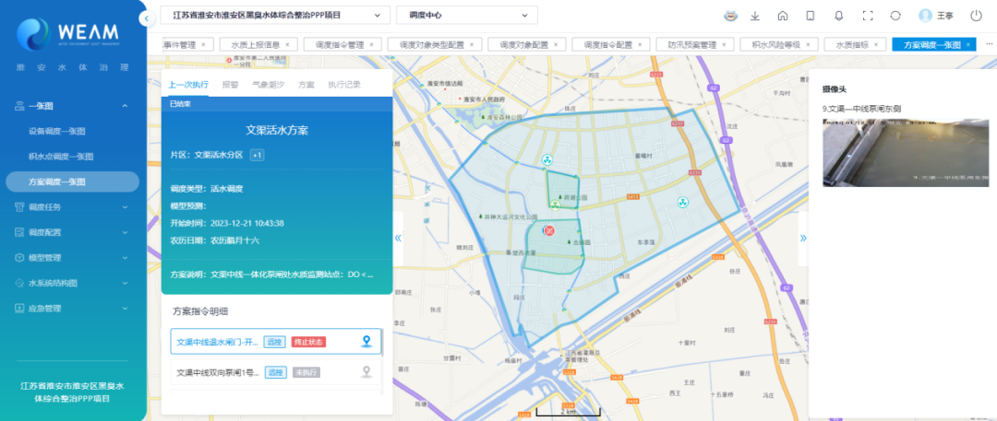Switch to the 气象潮汐 tab

coord(268,84)
